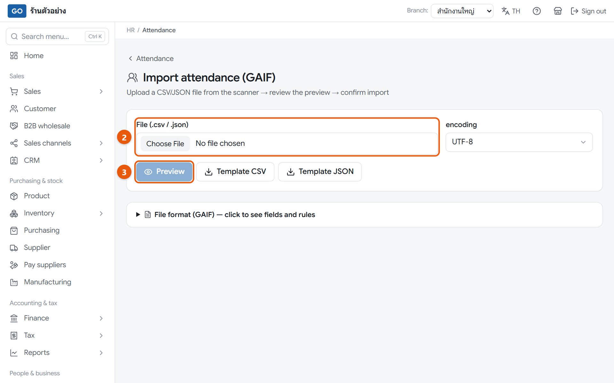Click the Ctrl K shortcut badge
This screenshot has width=614, height=383.
coord(95,36)
